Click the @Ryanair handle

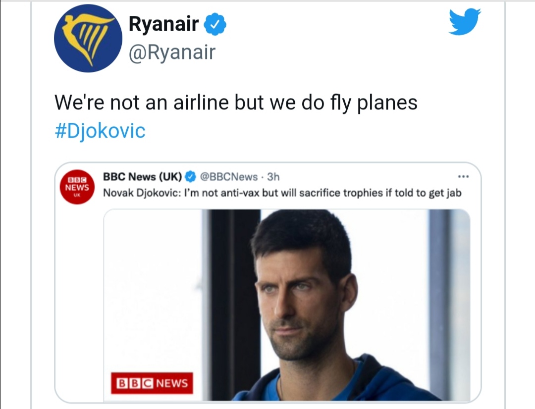pos(172,52)
